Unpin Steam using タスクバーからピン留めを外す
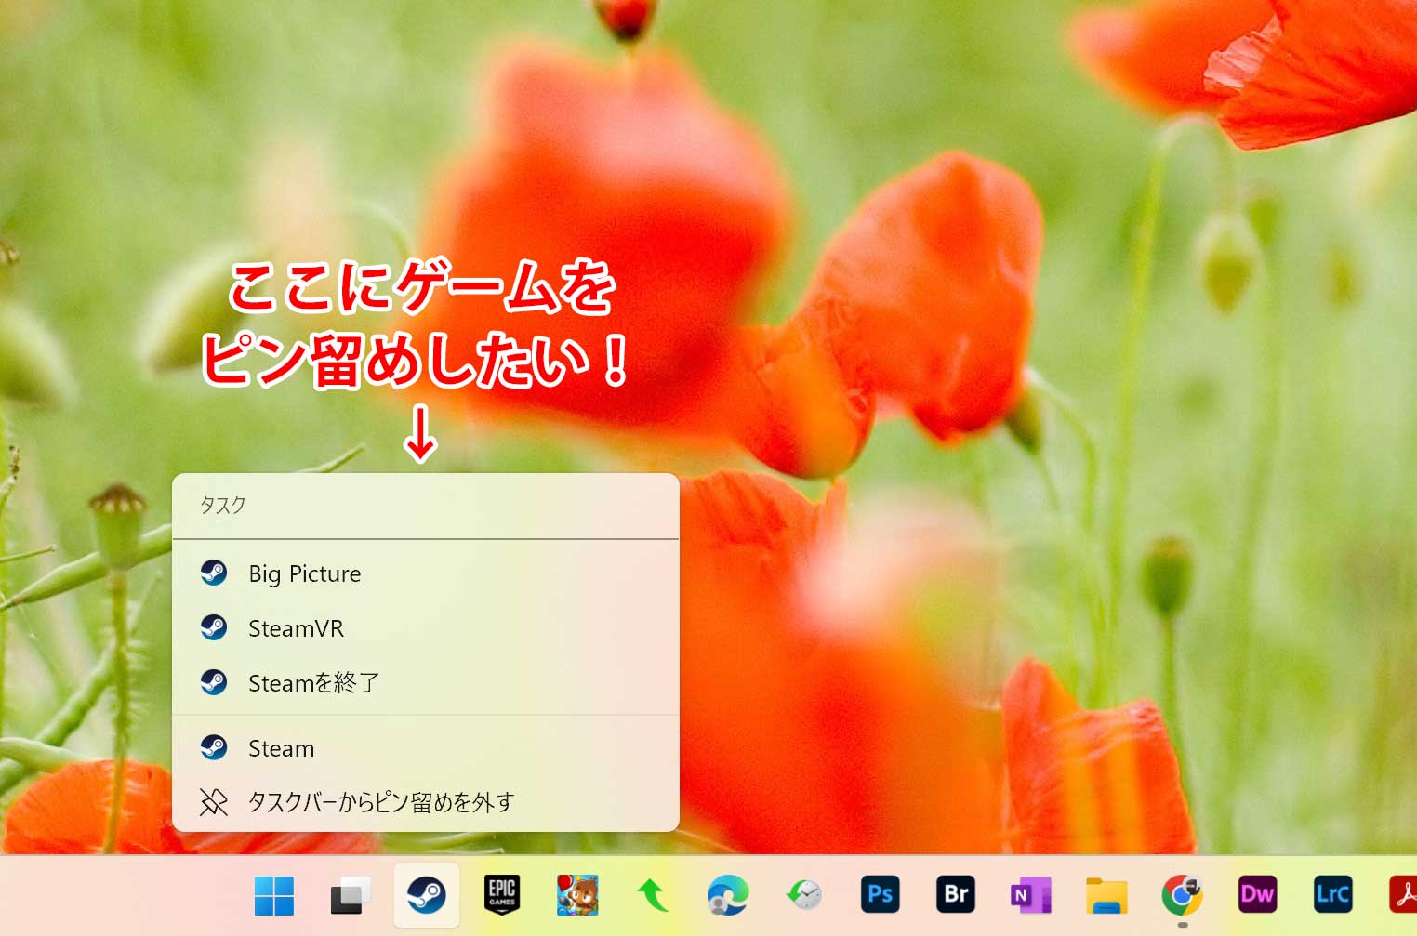The width and height of the screenshot is (1417, 936). pos(379,801)
